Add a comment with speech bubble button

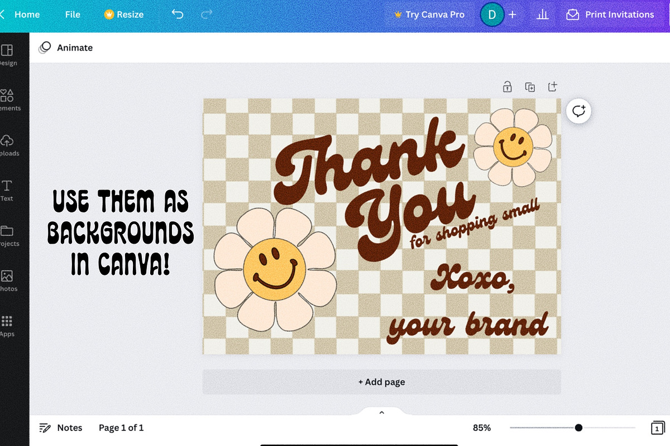pos(578,111)
